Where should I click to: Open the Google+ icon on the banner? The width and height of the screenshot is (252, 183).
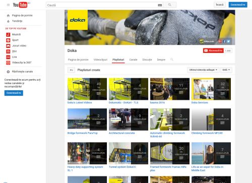[220, 41]
